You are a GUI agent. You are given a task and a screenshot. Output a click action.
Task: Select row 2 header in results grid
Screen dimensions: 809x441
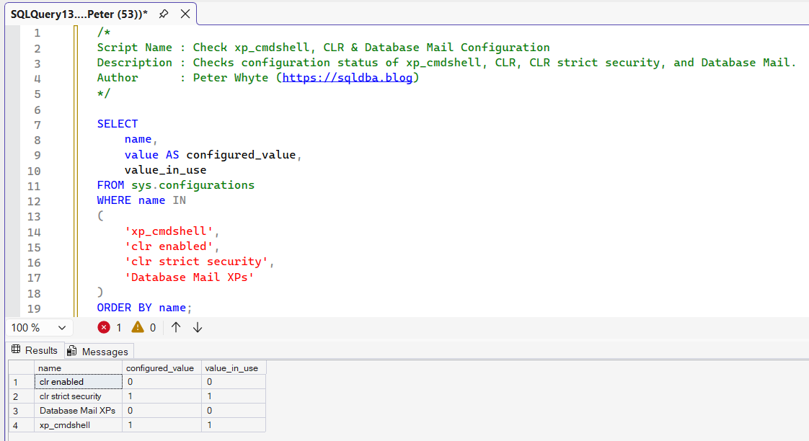17,396
